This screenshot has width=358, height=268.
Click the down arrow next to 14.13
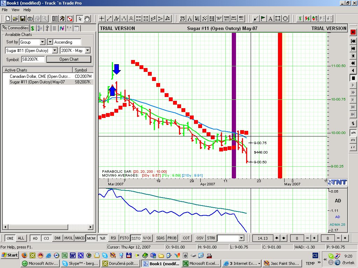284,238
